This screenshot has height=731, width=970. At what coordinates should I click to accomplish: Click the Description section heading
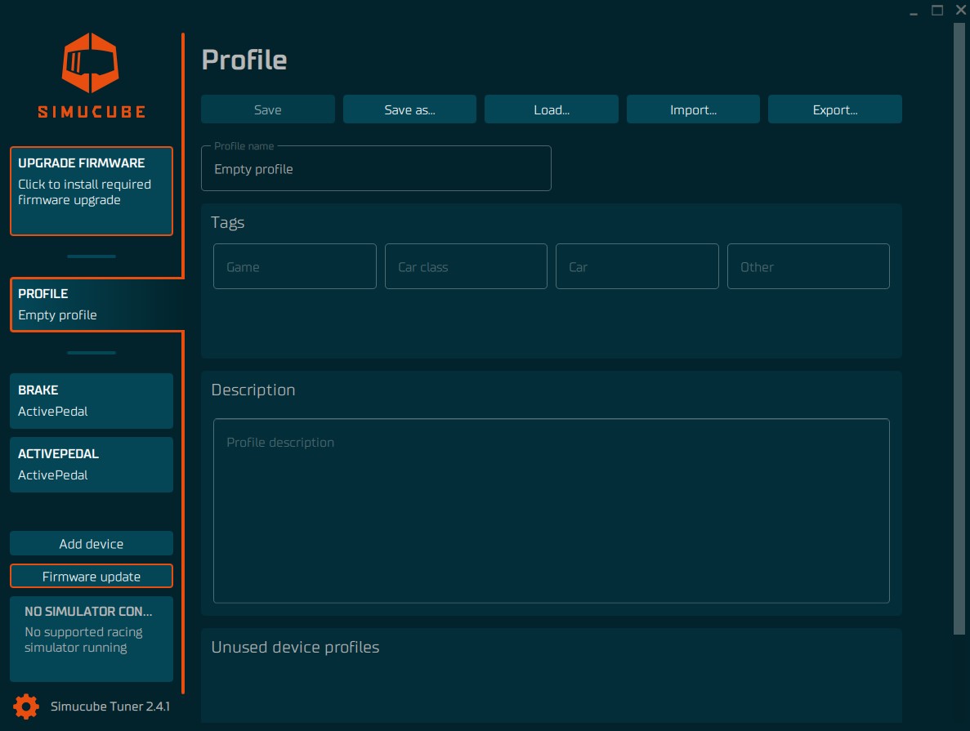pos(253,390)
